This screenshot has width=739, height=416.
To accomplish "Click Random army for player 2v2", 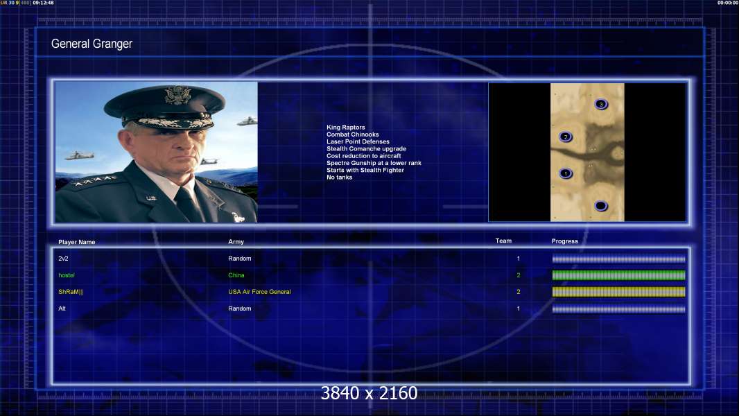I will click(239, 259).
